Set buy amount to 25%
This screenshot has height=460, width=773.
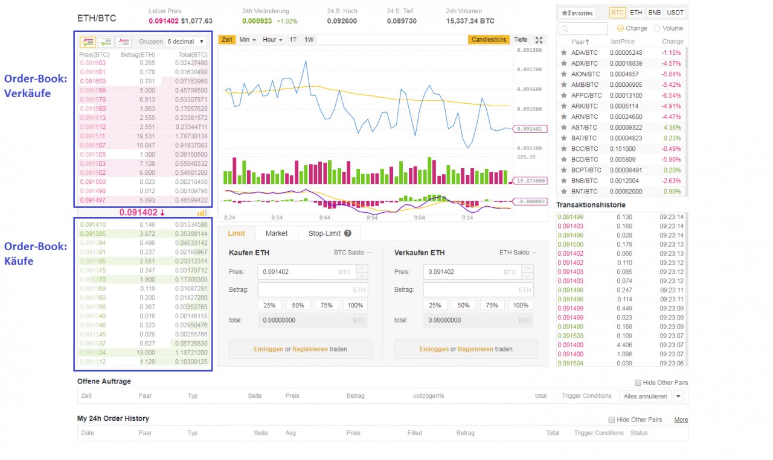click(x=269, y=305)
